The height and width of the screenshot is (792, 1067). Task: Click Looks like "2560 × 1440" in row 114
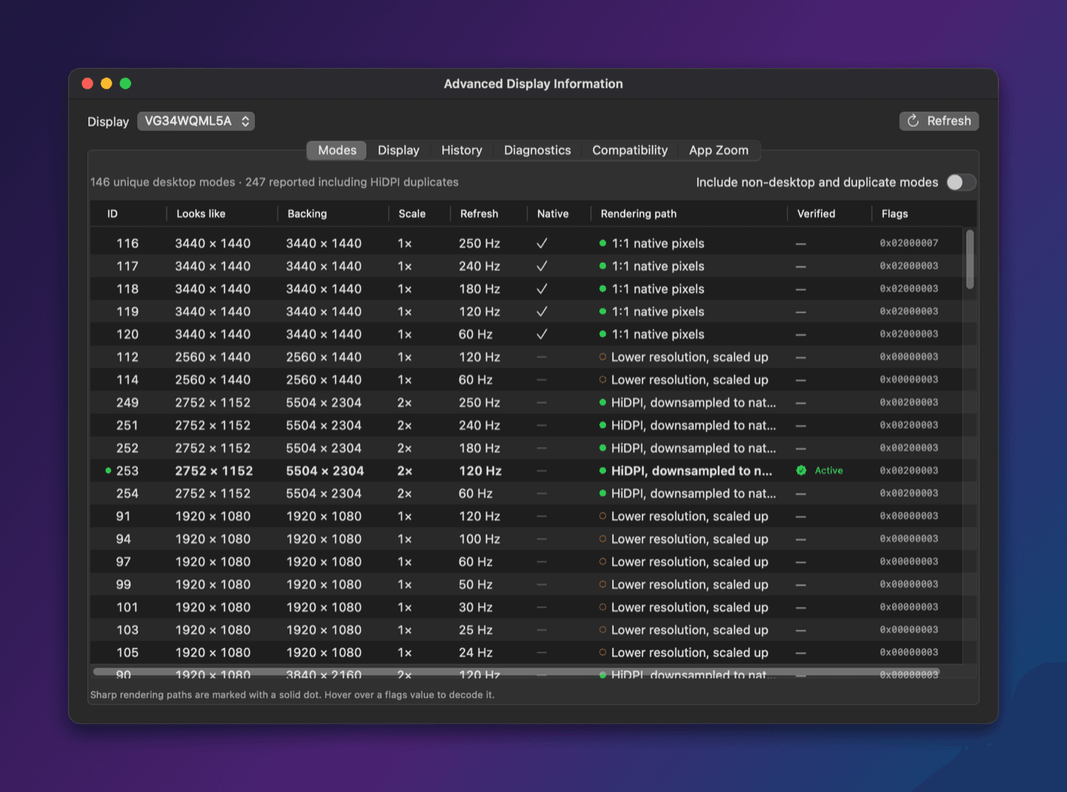(x=213, y=380)
